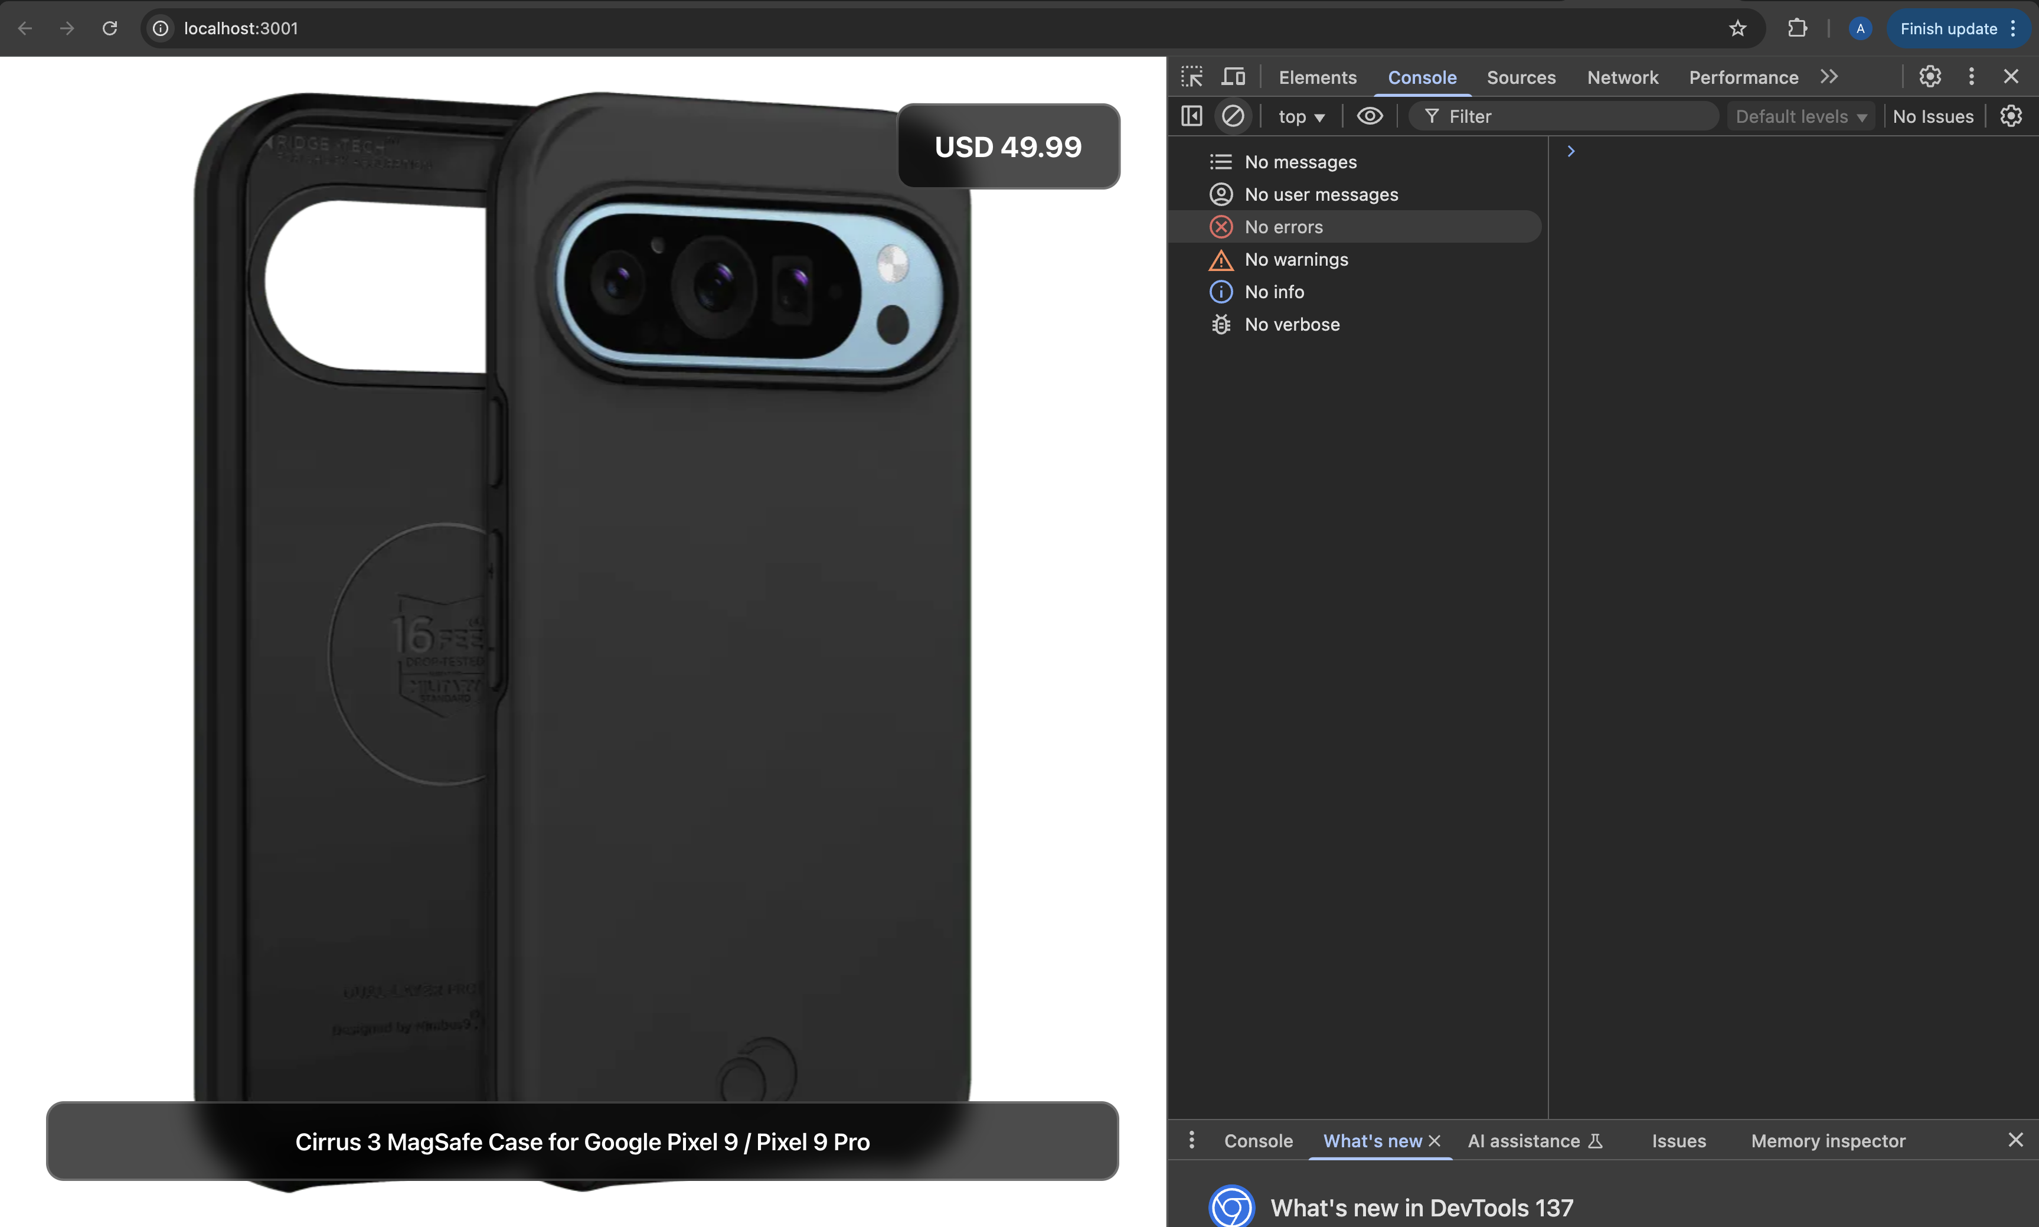Select No user messages row
This screenshot has width=2039, height=1227.
(x=1355, y=194)
